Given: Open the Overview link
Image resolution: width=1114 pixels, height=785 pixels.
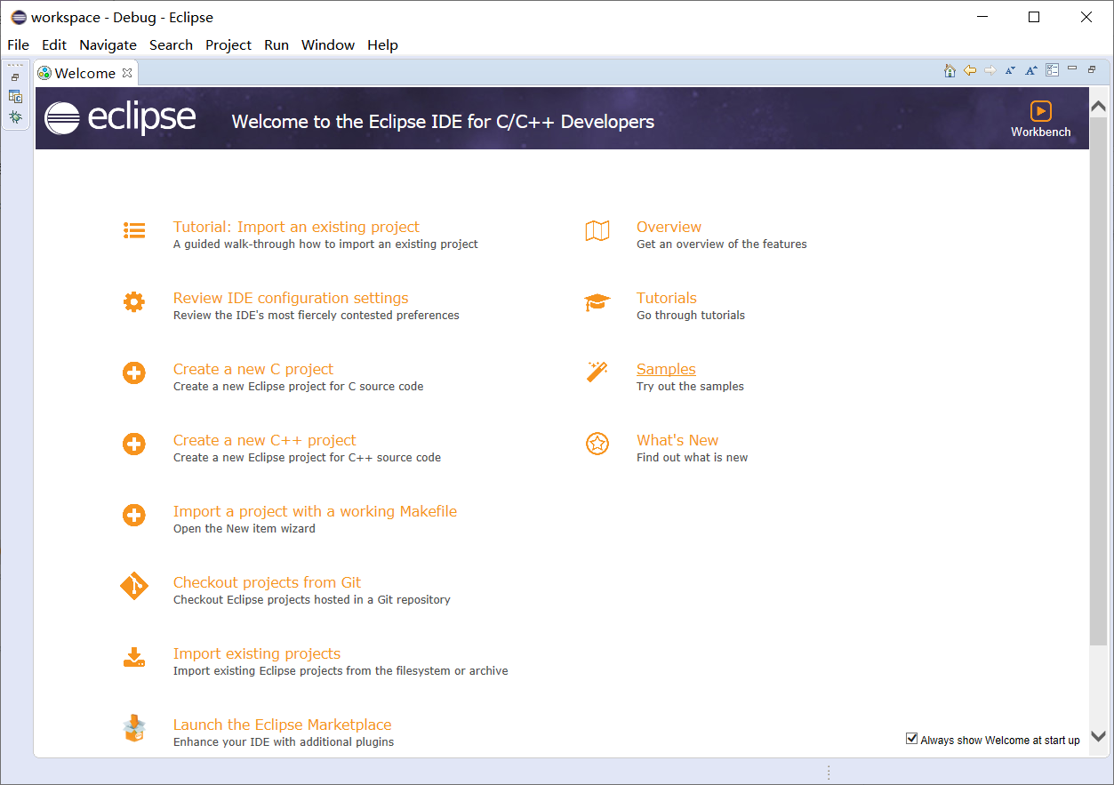Looking at the screenshot, I should [x=669, y=227].
